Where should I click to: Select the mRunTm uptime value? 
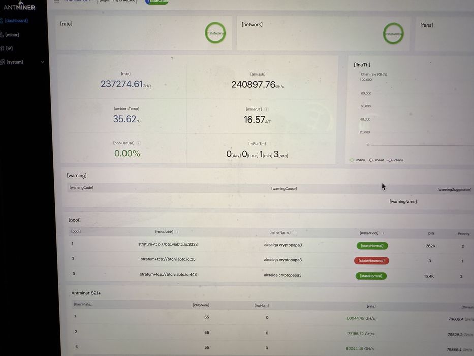coord(257,154)
